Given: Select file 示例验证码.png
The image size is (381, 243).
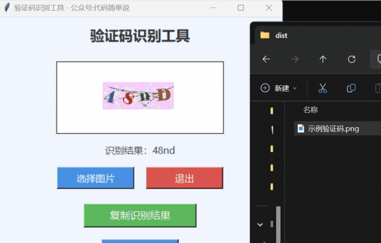Looking at the screenshot, I should coord(338,128).
